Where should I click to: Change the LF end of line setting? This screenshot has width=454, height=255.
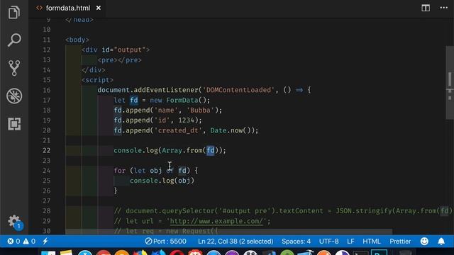tap(350, 241)
